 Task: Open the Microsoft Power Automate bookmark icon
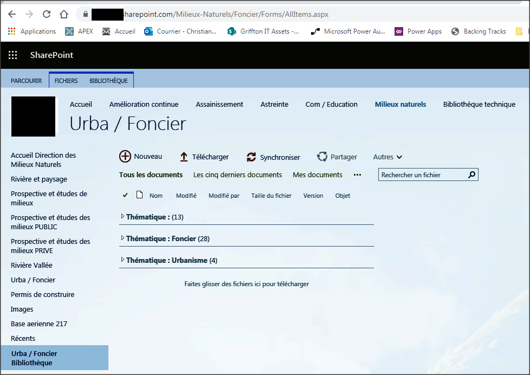315,31
